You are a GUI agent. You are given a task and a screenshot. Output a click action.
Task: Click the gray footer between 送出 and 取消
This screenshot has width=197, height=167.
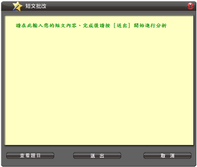132,155
